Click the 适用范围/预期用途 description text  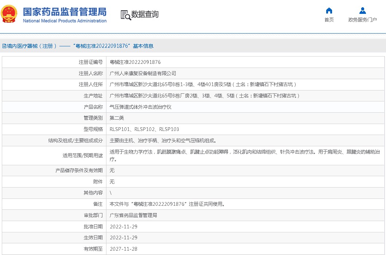(244, 155)
